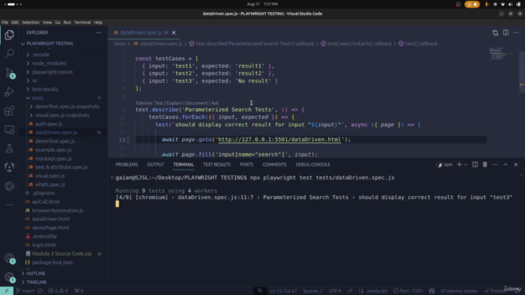Synchronize changes icon in status bar

[x=40, y=291]
